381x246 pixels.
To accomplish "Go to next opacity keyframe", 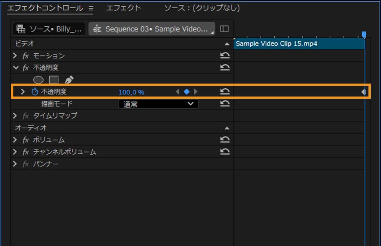I will tap(196, 92).
